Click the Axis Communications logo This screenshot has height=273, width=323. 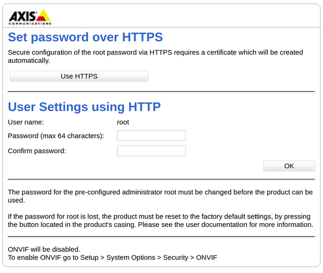tap(30, 17)
